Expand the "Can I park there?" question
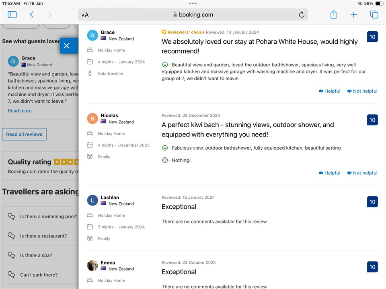386x289 pixels. pos(39,275)
